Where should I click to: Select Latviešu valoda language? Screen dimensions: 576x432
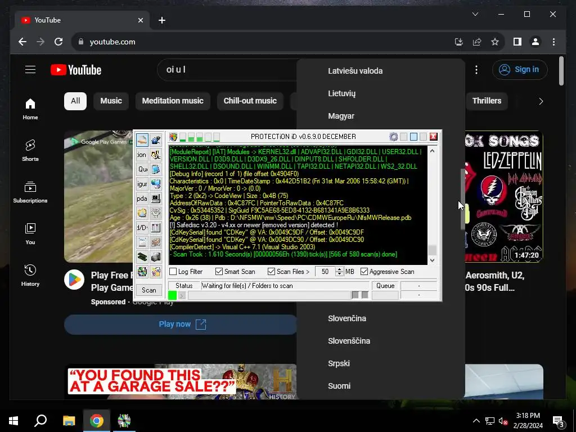tap(355, 71)
